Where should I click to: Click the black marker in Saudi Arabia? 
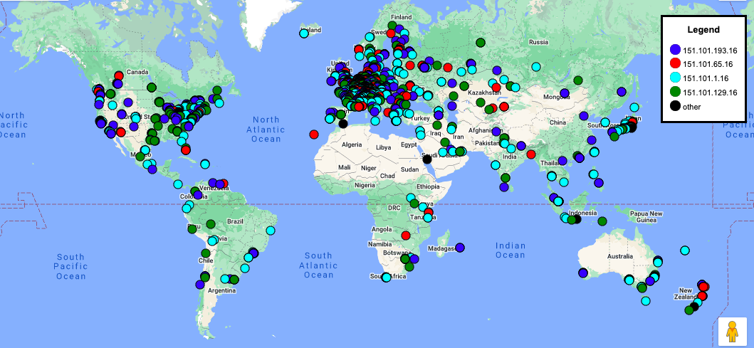click(x=427, y=159)
